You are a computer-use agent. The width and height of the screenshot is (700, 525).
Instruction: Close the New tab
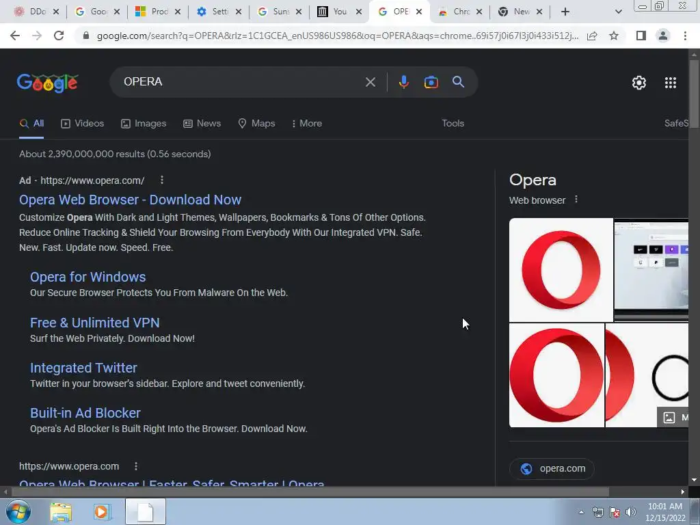click(x=539, y=12)
